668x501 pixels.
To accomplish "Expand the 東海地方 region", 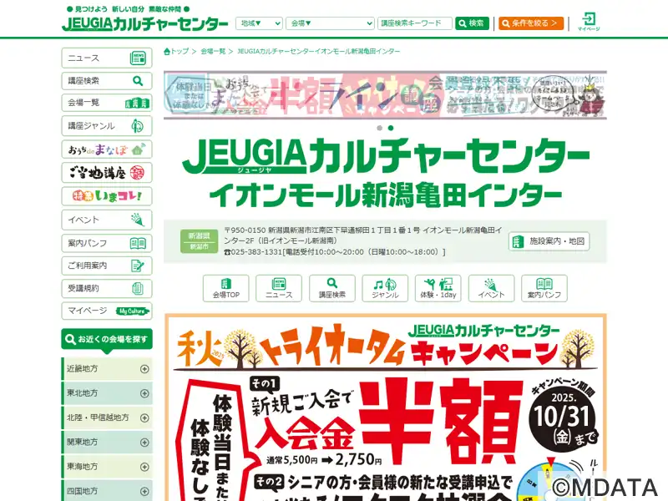I will [107, 467].
